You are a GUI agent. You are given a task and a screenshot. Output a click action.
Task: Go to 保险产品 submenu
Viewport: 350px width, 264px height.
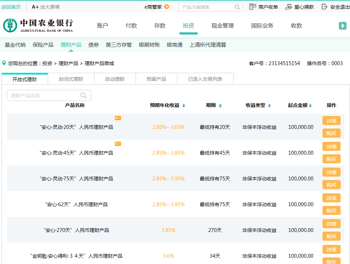pos(43,45)
